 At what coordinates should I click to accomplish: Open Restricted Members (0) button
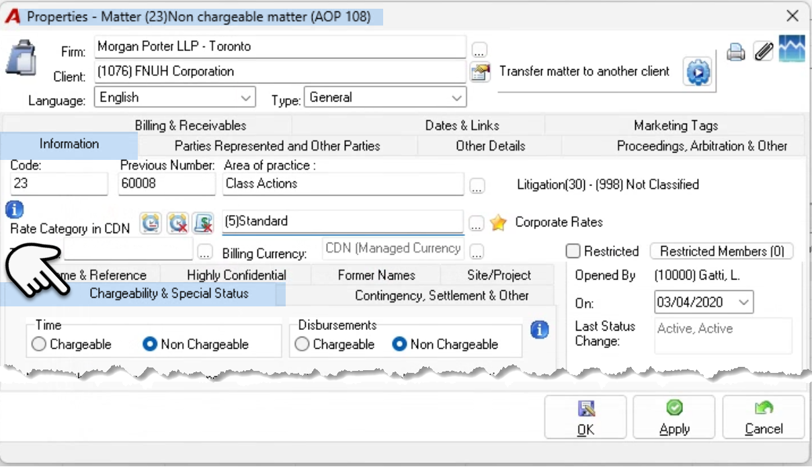click(722, 251)
